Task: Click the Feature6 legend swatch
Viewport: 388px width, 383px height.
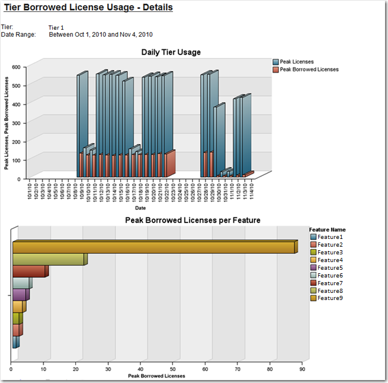Action: 313,276
